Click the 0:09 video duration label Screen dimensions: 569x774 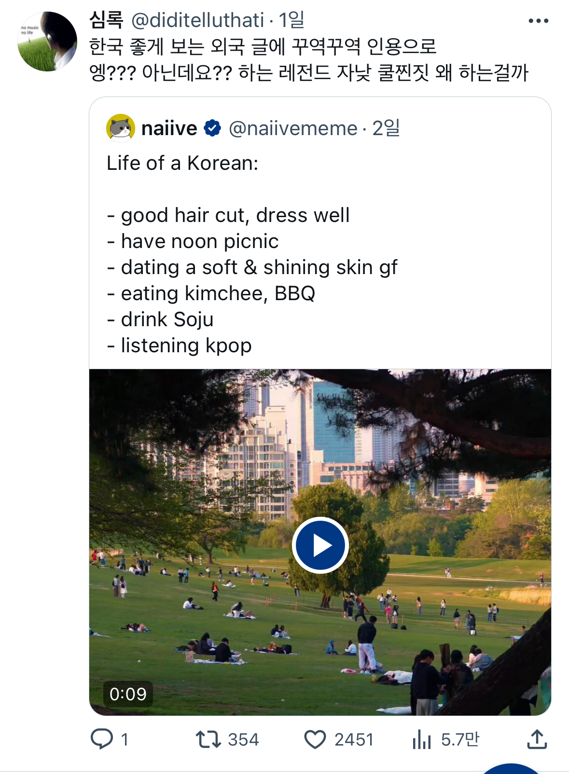coord(128,694)
